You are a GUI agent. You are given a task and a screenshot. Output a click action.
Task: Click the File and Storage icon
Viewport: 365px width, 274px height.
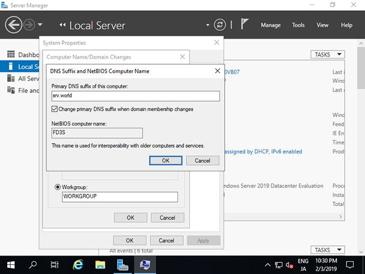coord(11,90)
